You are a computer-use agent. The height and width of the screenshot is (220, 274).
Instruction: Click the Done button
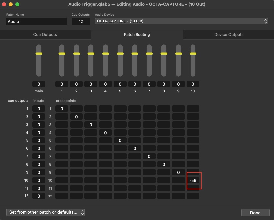coord(255,212)
